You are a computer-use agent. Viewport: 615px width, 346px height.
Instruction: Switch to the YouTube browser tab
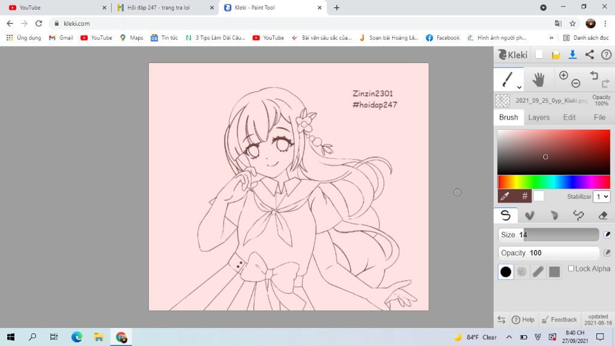(57, 7)
